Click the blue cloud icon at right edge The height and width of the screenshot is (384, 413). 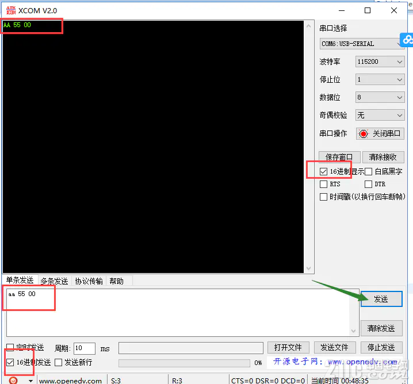point(407,40)
